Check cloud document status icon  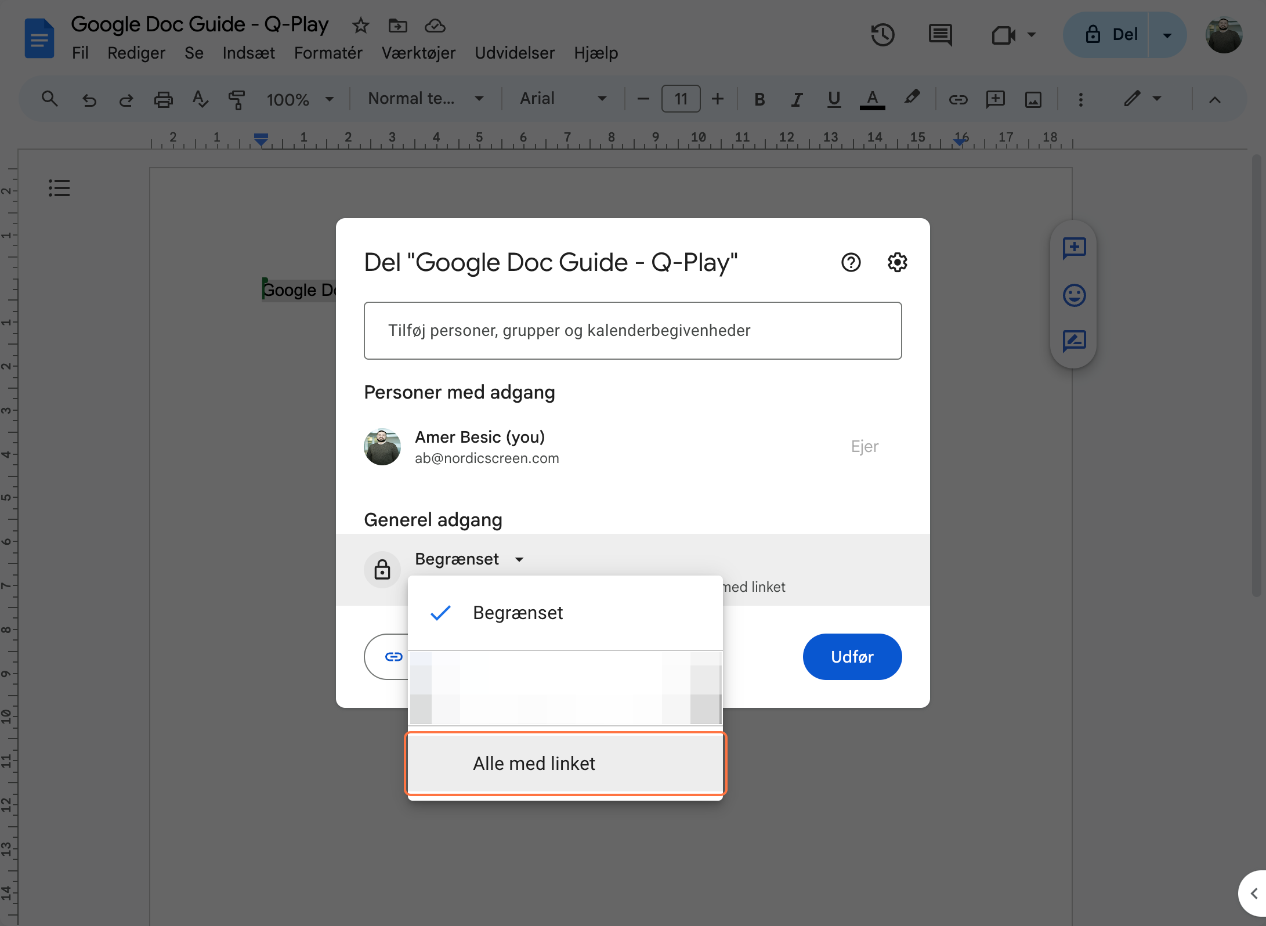click(x=435, y=26)
